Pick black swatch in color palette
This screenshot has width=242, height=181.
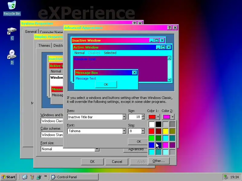[159, 124]
